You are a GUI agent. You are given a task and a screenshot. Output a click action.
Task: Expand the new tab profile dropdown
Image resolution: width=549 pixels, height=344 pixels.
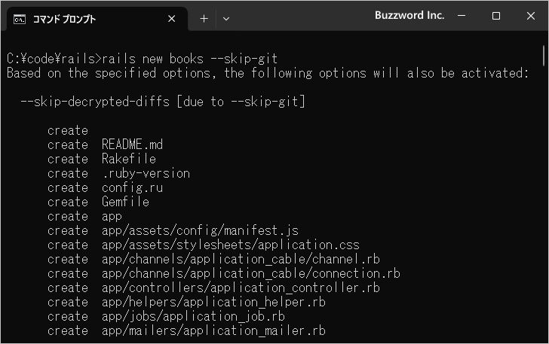[226, 19]
